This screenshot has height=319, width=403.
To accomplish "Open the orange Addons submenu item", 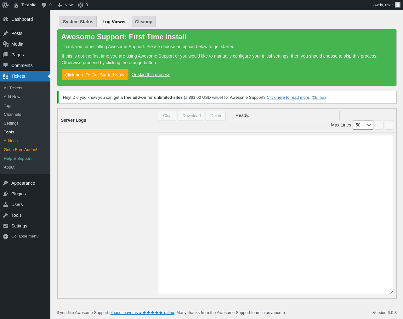I will click(x=11, y=141).
